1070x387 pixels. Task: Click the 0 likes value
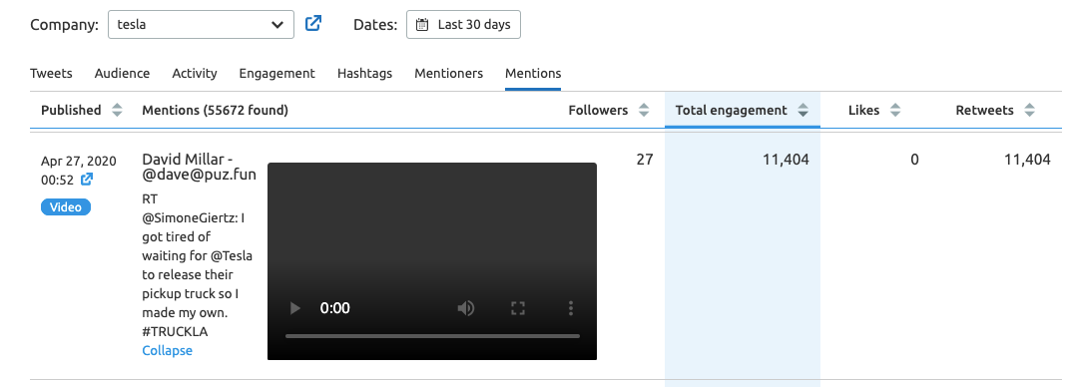click(914, 161)
